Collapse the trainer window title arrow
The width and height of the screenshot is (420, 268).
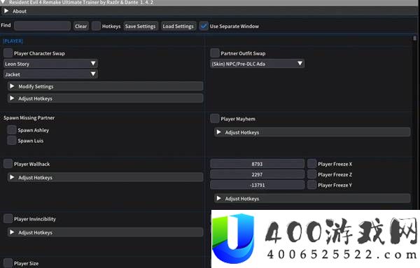3,2
